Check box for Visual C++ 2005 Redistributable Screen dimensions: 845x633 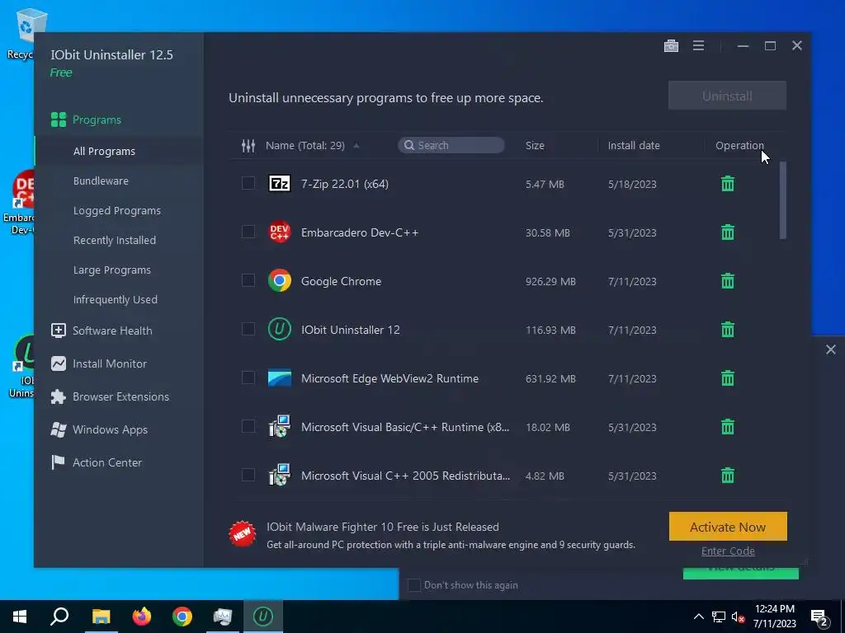pyautogui.click(x=248, y=474)
